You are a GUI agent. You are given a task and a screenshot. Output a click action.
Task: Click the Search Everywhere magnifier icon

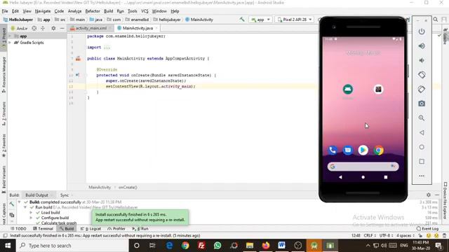pos(436,20)
